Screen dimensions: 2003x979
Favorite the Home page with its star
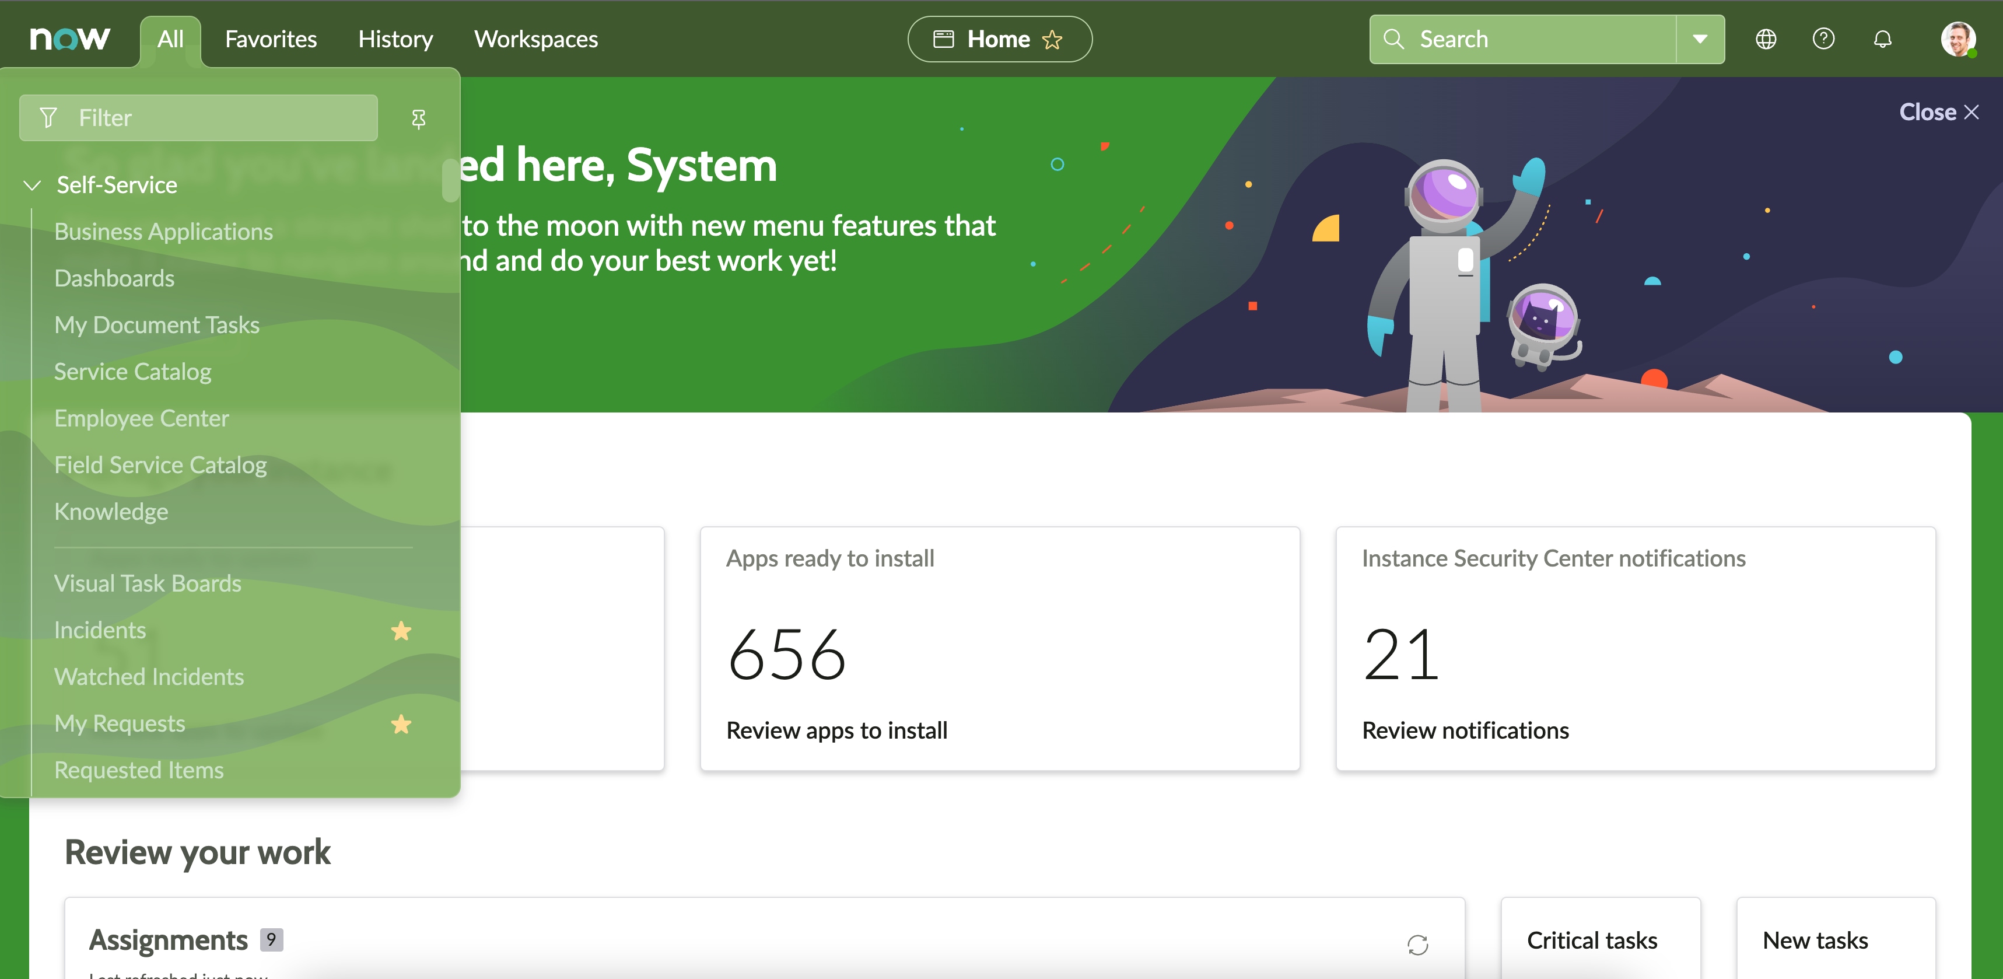pos(1052,39)
